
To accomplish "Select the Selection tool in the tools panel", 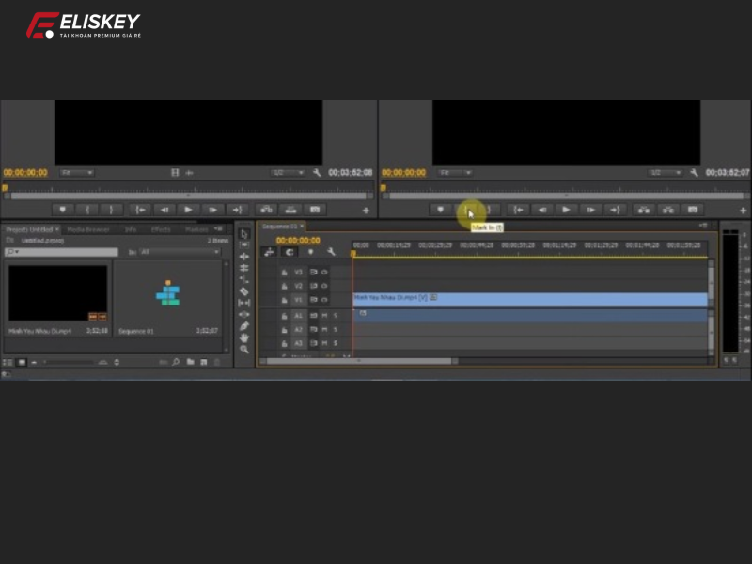I will 243,232.
